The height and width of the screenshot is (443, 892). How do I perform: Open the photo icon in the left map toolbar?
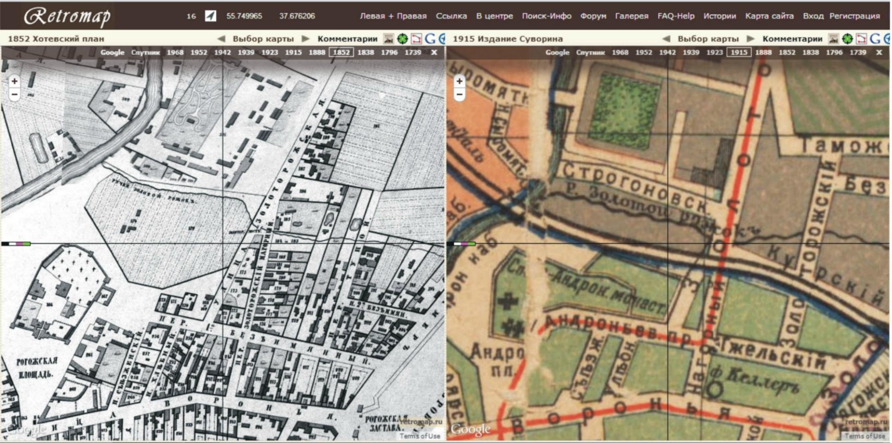389,39
